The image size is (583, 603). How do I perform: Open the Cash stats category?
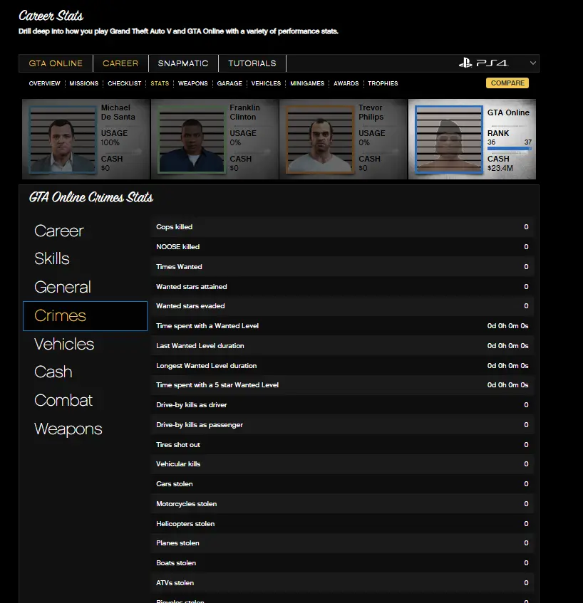53,372
